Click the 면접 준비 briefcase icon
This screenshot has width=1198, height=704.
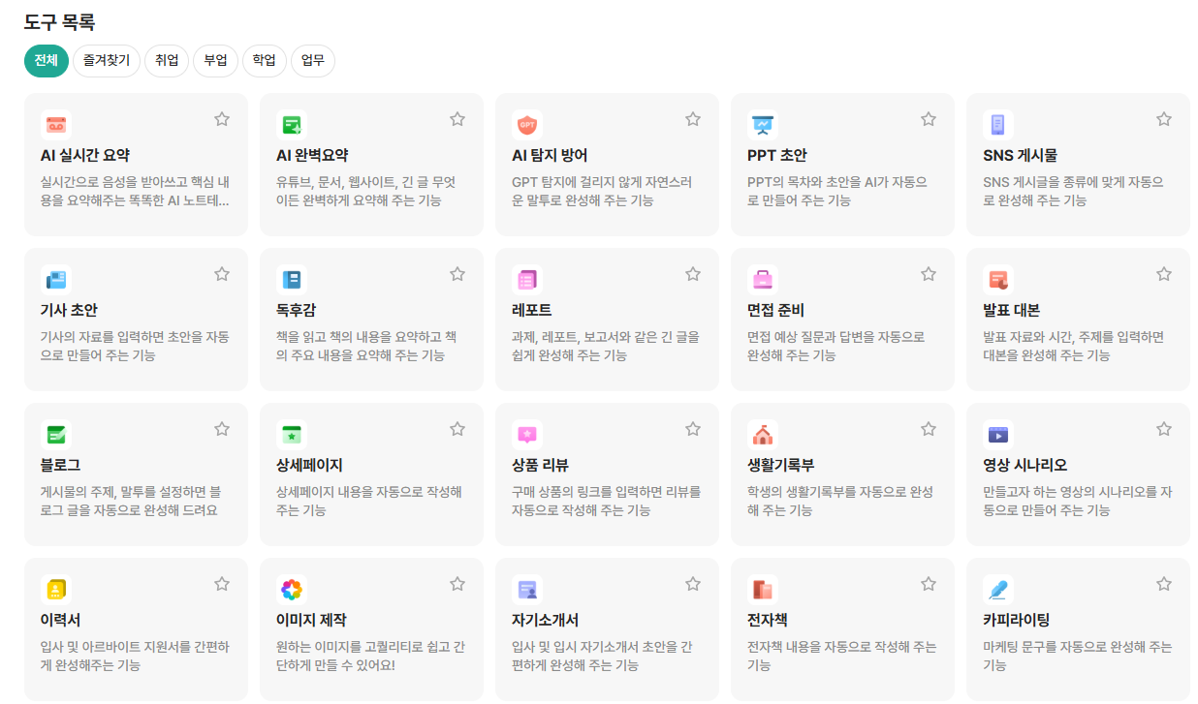click(763, 279)
